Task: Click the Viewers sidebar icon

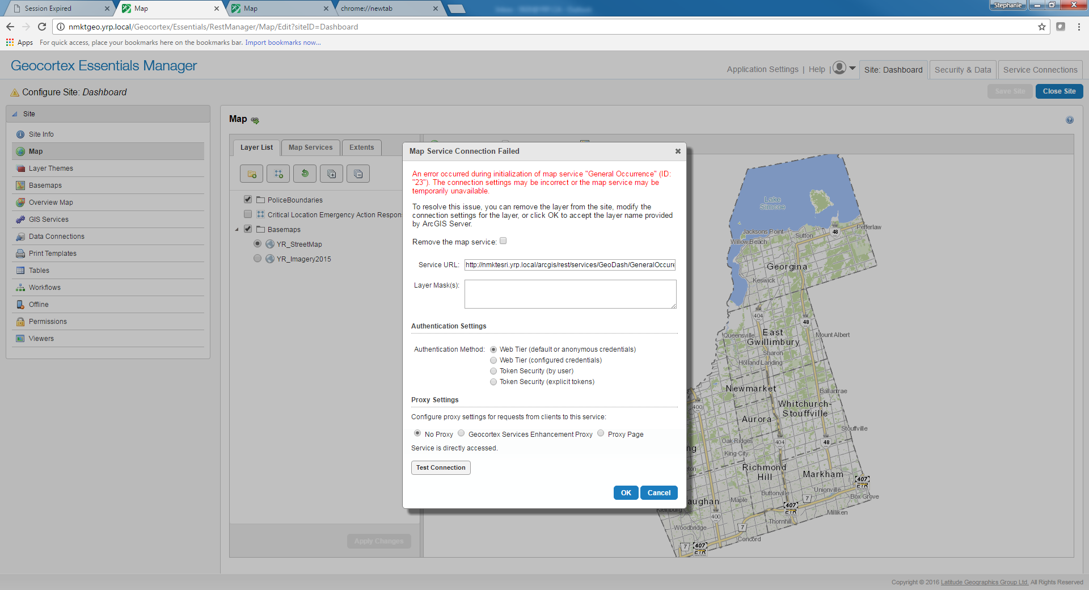Action: pos(20,339)
